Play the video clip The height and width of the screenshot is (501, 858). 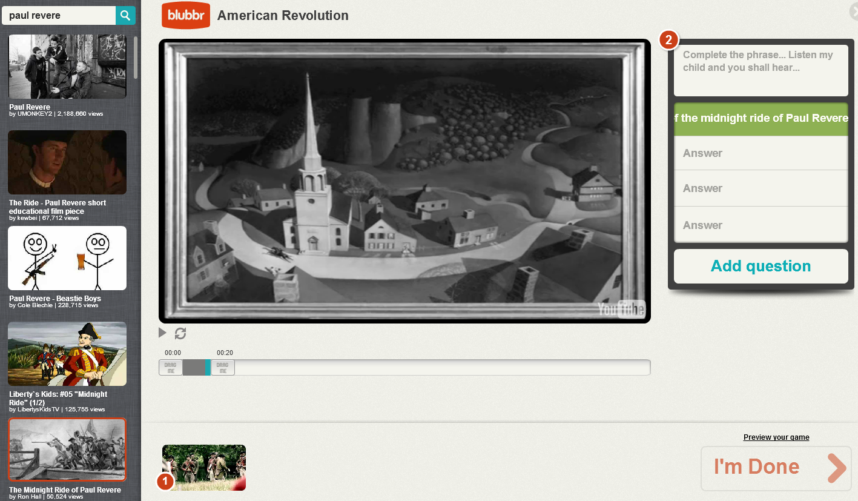click(162, 333)
